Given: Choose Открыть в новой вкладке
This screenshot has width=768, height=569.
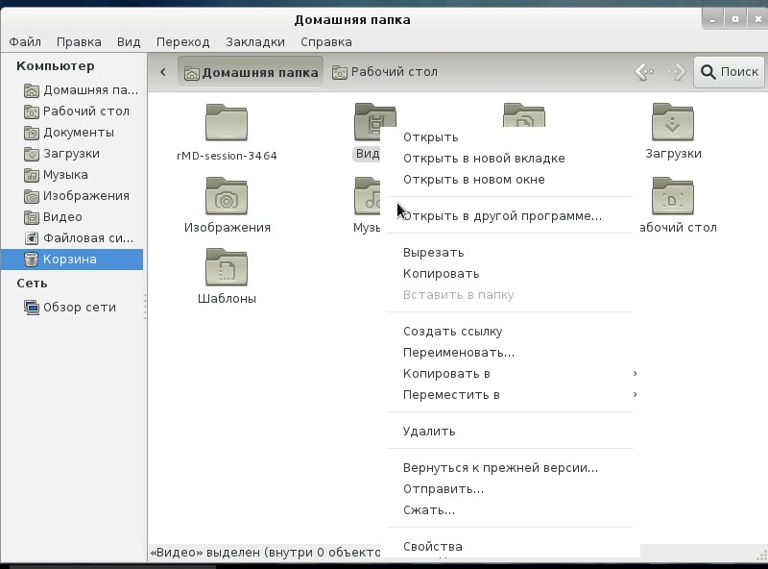Looking at the screenshot, I should (x=510, y=159).
